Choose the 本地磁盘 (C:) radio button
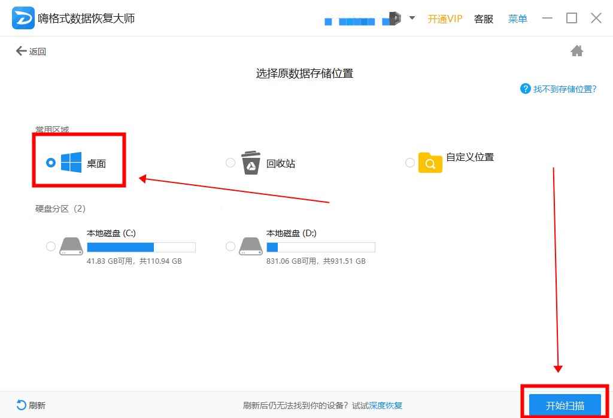613x418 pixels. click(x=51, y=246)
